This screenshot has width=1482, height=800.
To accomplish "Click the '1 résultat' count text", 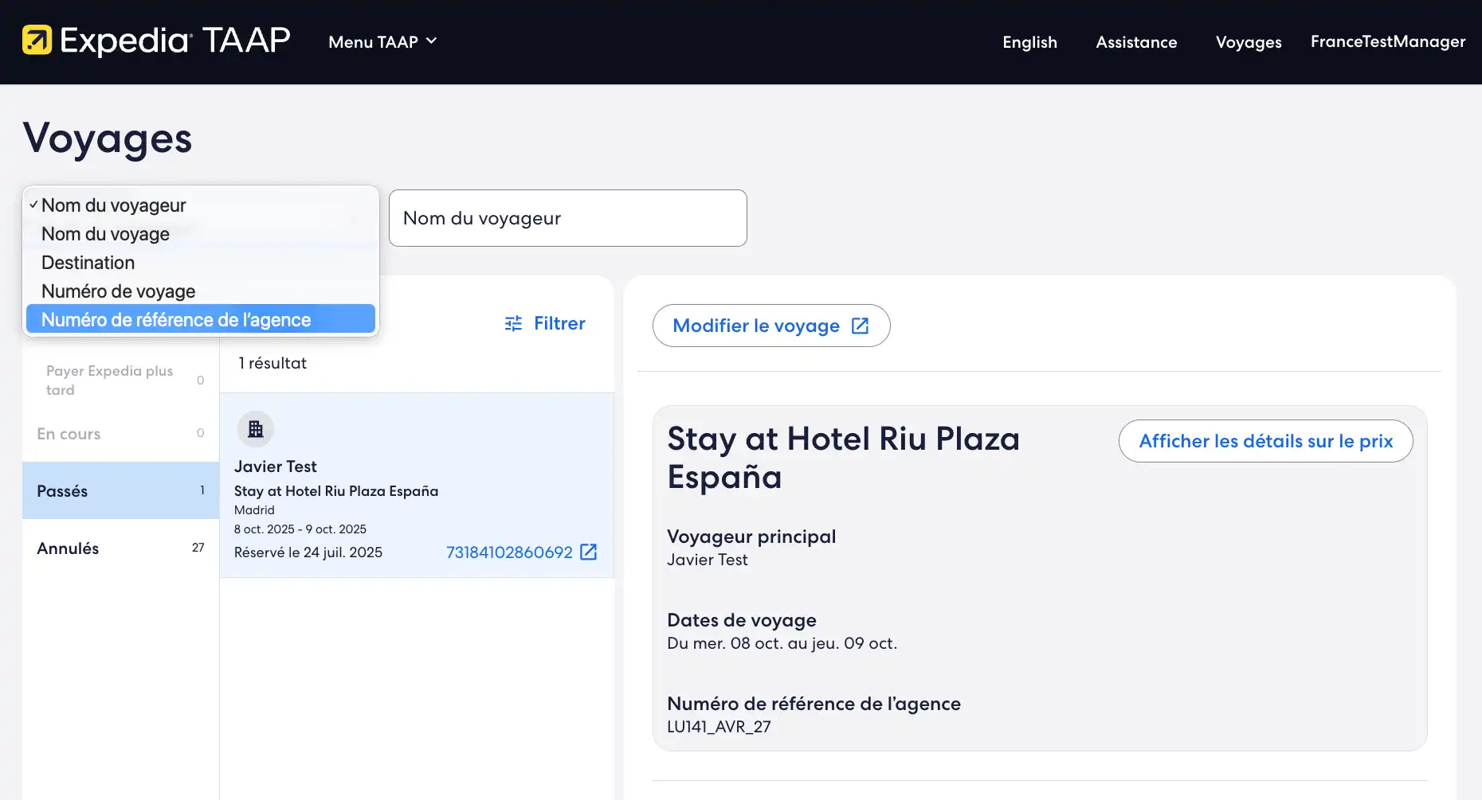I will 272,363.
